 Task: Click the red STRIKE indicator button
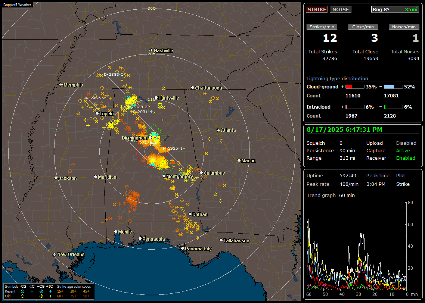tap(317, 9)
